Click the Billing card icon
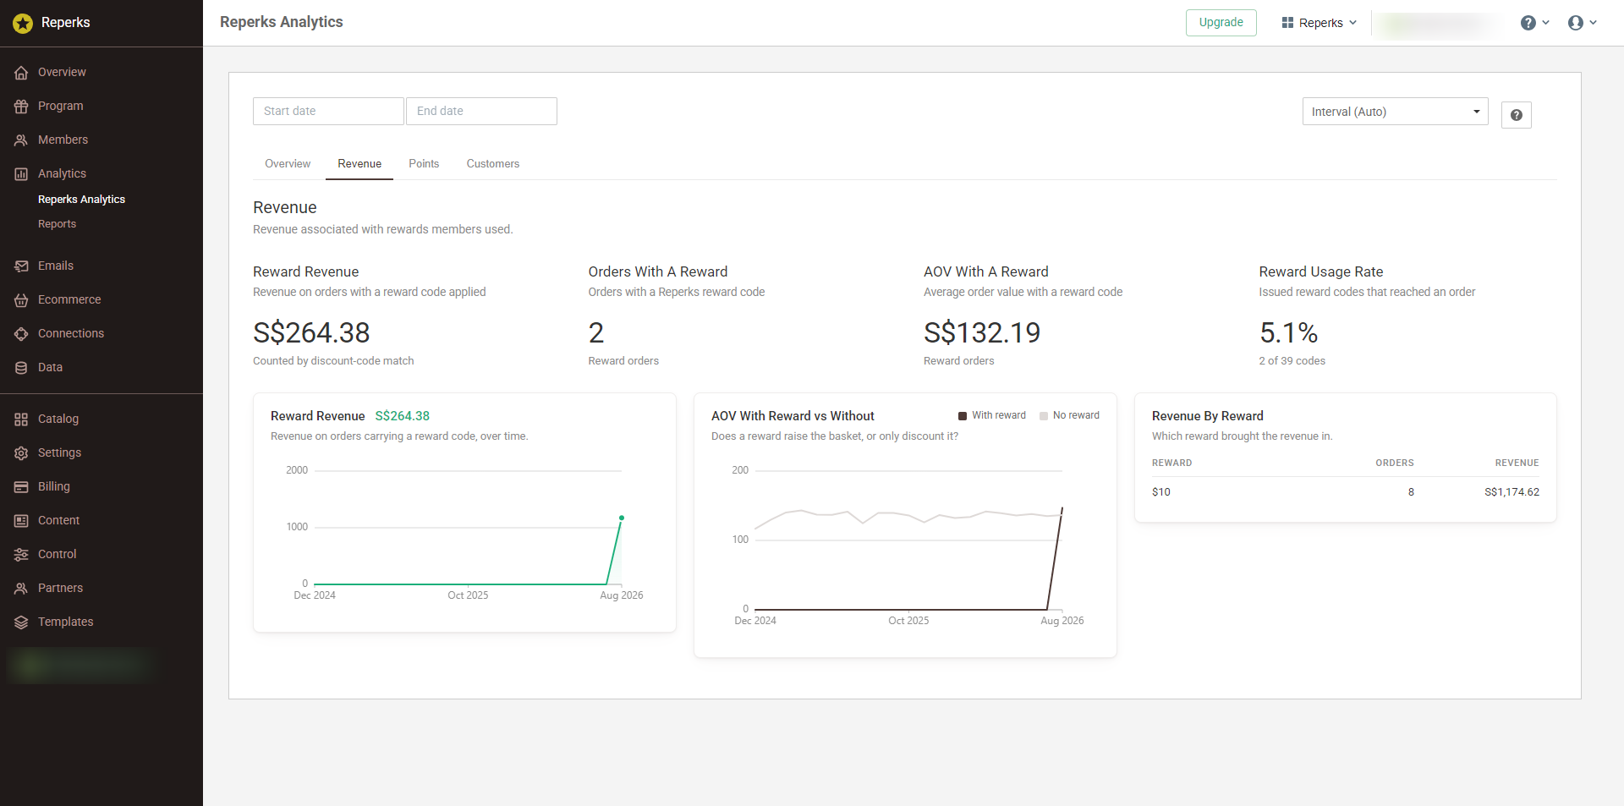Viewport: 1624px width, 806px height. pyautogui.click(x=21, y=487)
